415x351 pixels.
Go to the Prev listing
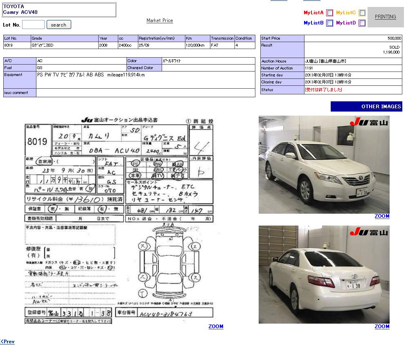pyautogui.click(x=8, y=342)
